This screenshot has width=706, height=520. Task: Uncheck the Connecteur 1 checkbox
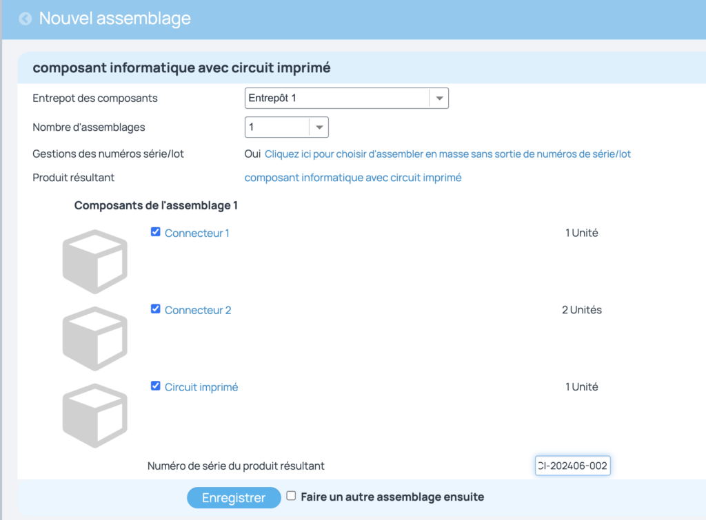[x=155, y=232]
